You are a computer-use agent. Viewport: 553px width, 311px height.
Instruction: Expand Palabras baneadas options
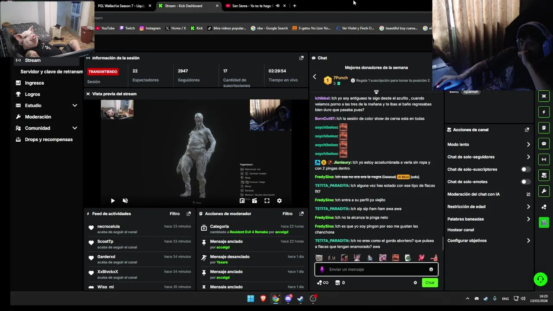pos(528,219)
